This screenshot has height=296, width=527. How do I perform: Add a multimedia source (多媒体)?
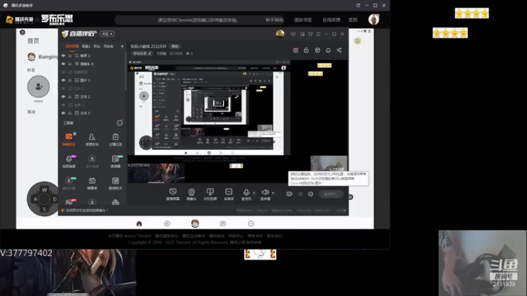click(x=229, y=193)
